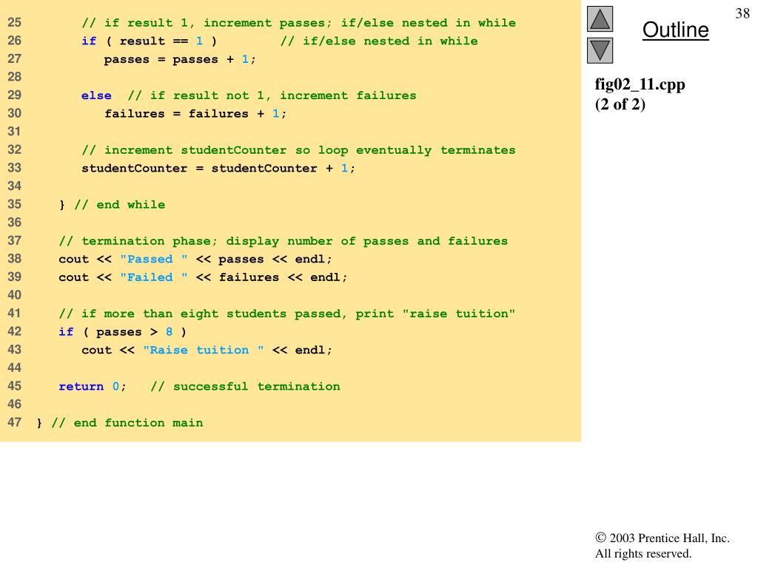Select the 'if ( result == 1 )' statement

[149, 41]
